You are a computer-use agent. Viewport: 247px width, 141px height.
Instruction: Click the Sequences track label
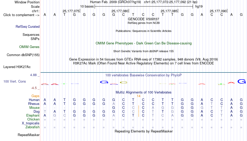[31, 35]
